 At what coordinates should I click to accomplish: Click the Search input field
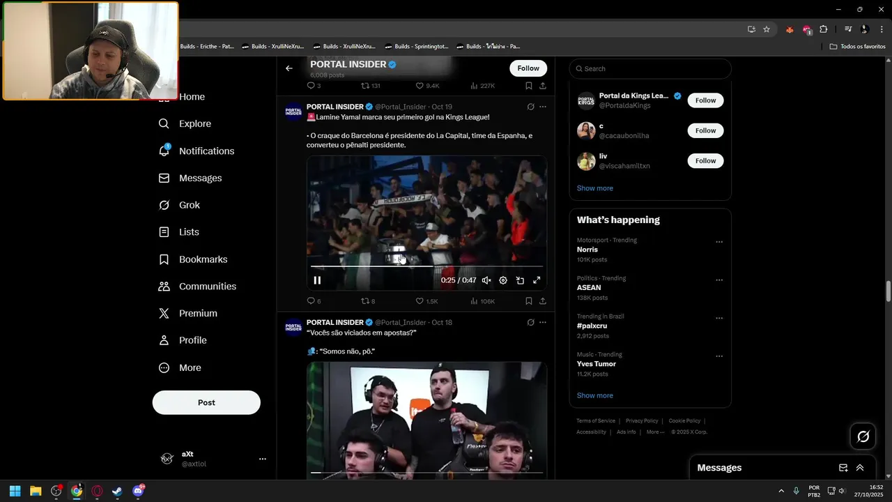(650, 68)
